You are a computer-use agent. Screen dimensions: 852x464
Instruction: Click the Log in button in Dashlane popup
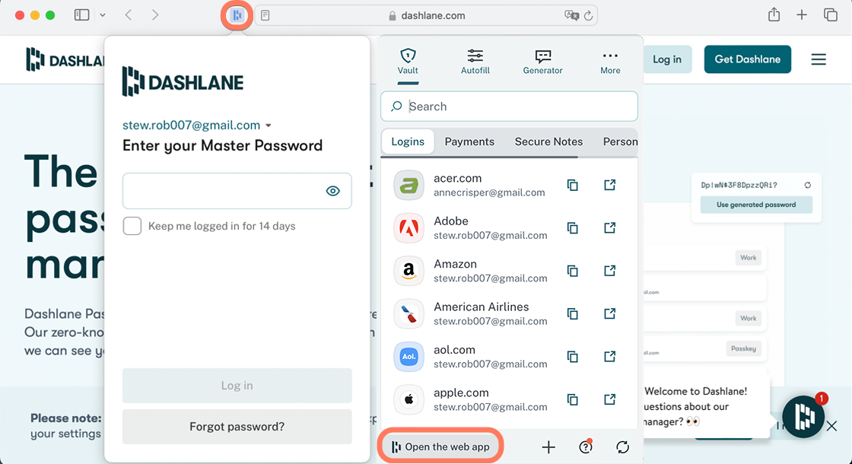coord(237,385)
